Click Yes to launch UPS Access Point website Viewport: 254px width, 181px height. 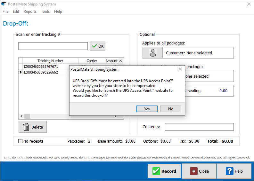(x=147, y=109)
